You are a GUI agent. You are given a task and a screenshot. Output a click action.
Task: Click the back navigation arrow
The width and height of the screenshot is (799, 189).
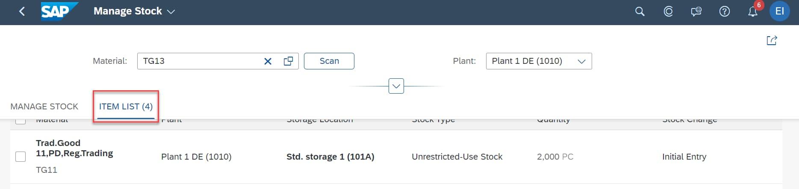coord(22,11)
